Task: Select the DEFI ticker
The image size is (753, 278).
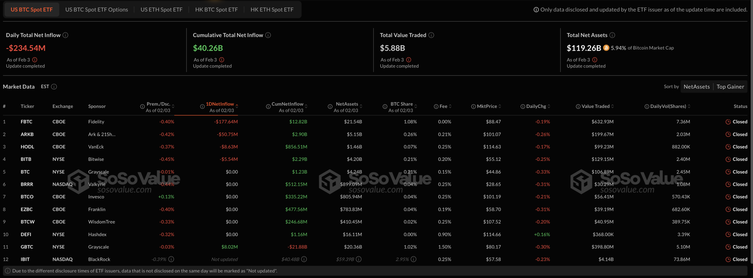Action: [x=26, y=234]
